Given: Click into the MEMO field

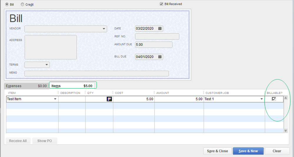Looking at the screenshot, I should click(97, 74).
